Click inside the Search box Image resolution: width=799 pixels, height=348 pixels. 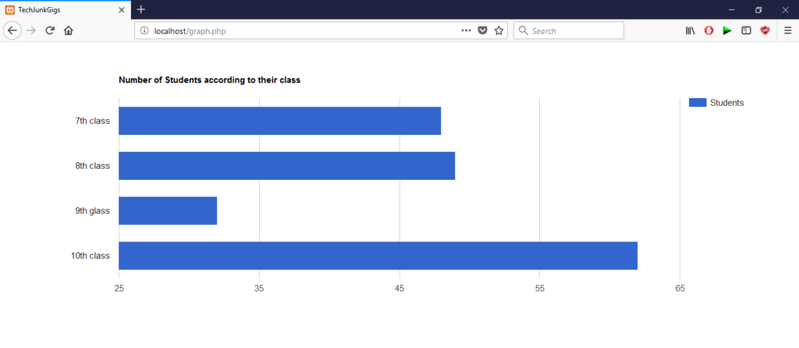pos(569,30)
